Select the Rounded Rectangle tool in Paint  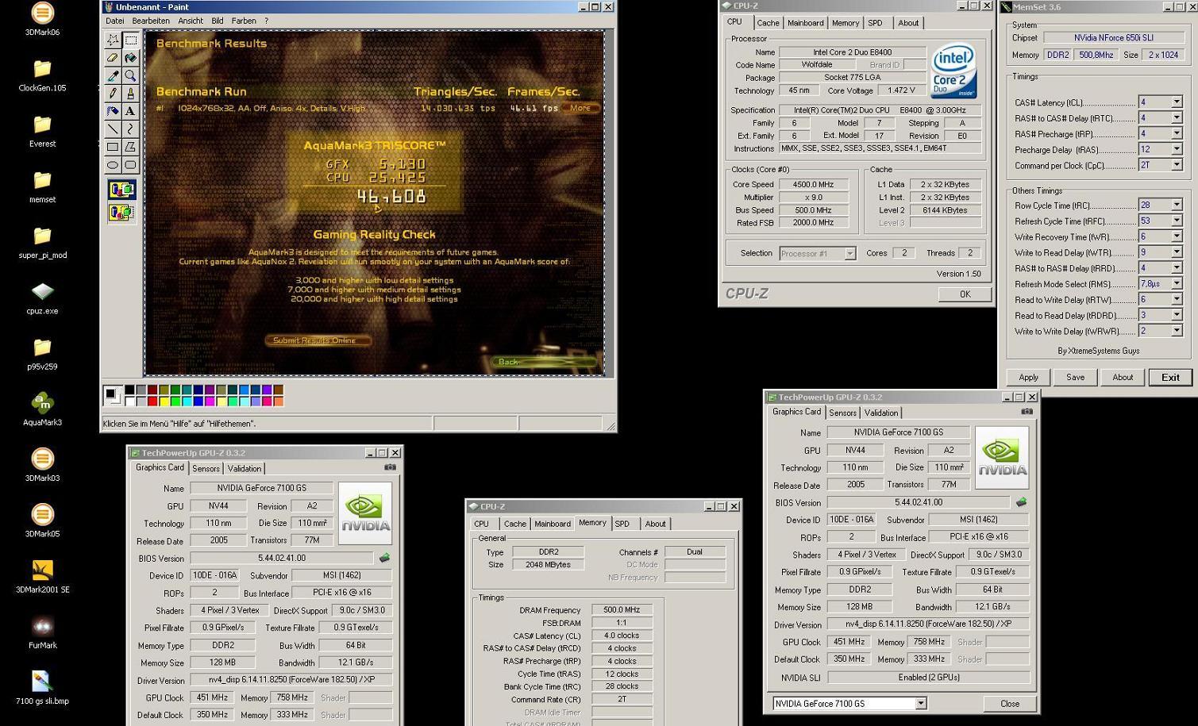(130, 164)
